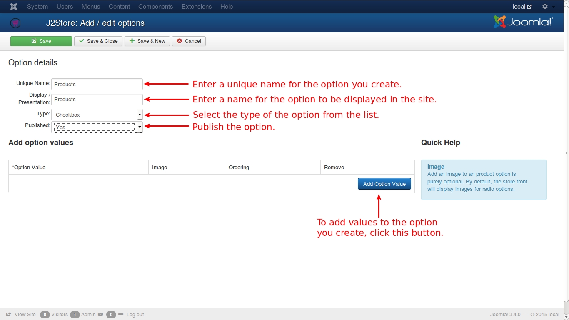Open the Extensions menu
569x320 pixels.
pos(197,7)
